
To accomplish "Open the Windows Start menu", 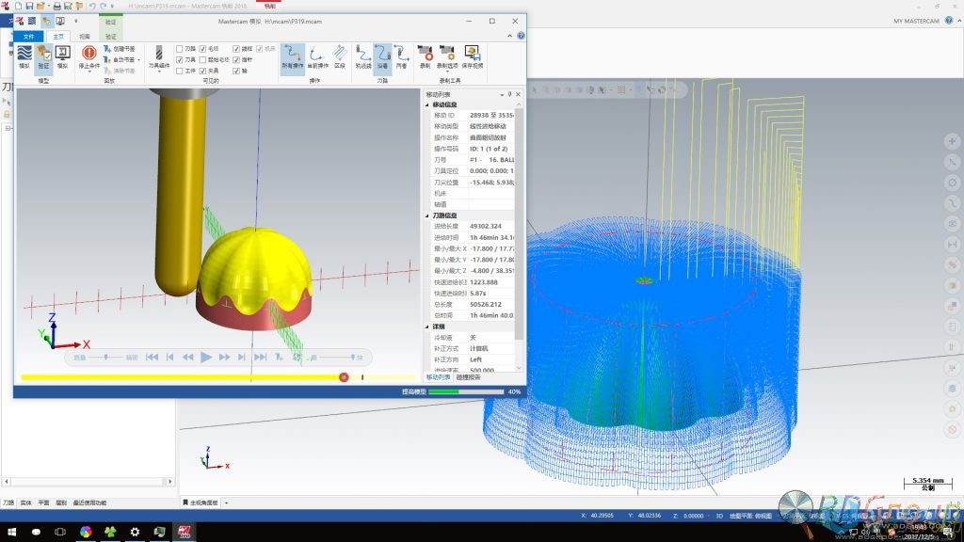I will point(11,532).
